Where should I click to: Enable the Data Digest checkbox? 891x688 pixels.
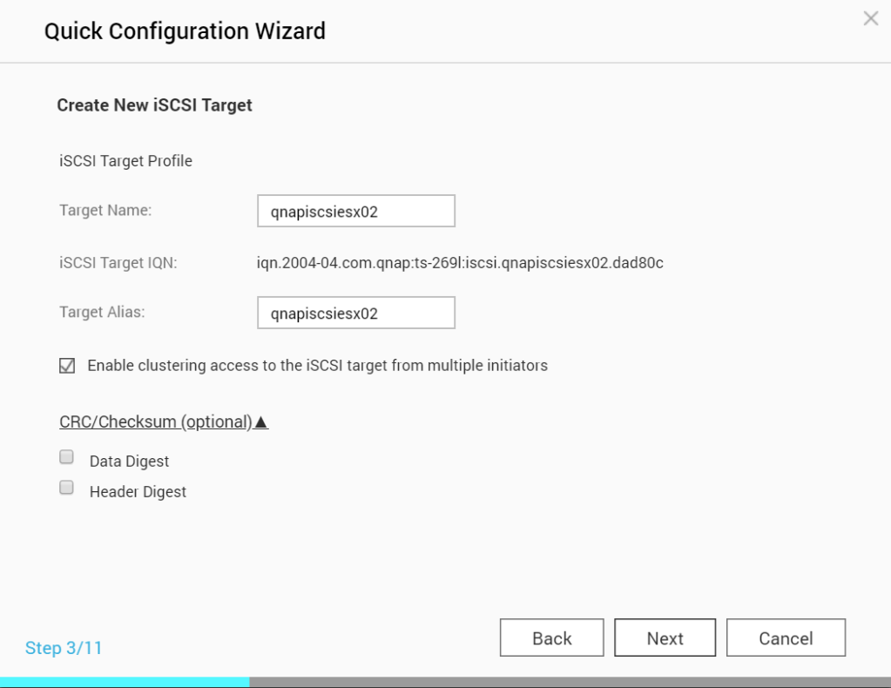67,457
